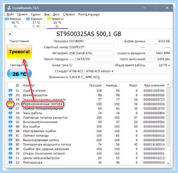178x173 pixels.
Task: Click the Атрибут column header
Action: (29, 85)
